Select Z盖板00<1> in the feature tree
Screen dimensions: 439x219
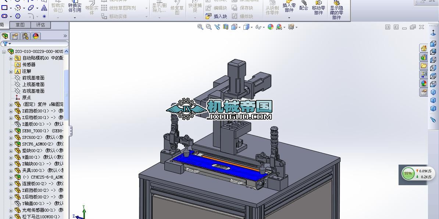coord(43,124)
